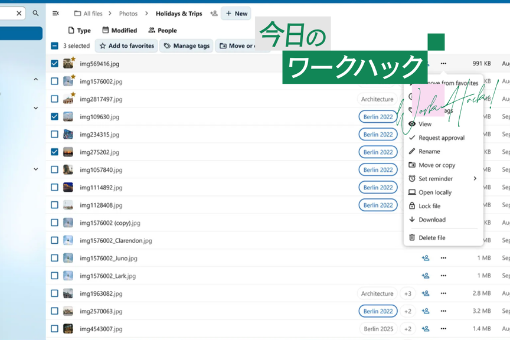Check the img1576002.jpg checkbox
This screenshot has width=510, height=340.
coord(54,81)
